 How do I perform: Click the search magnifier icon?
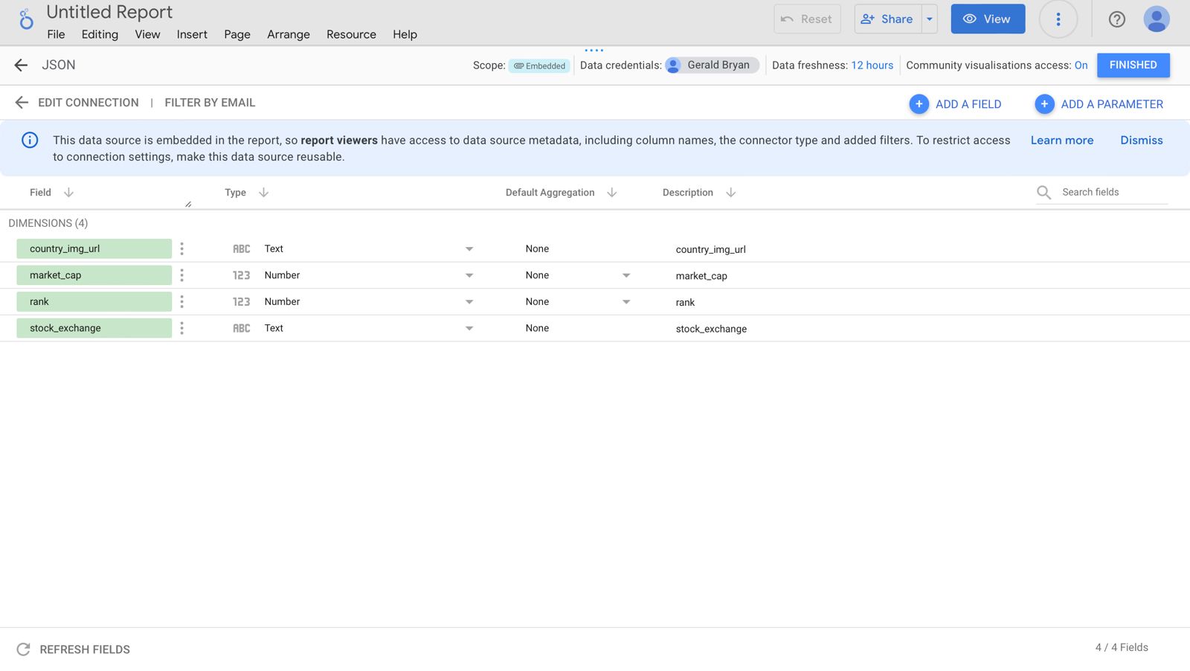pyautogui.click(x=1043, y=193)
